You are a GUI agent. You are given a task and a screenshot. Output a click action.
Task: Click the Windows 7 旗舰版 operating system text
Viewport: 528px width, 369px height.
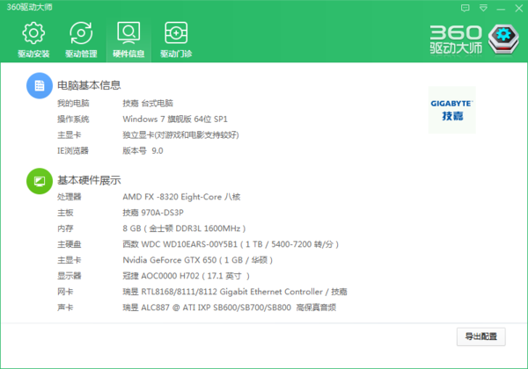pos(176,119)
